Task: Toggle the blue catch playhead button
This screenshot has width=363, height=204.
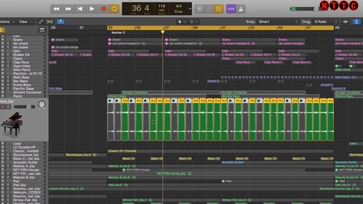Action: pos(61,22)
